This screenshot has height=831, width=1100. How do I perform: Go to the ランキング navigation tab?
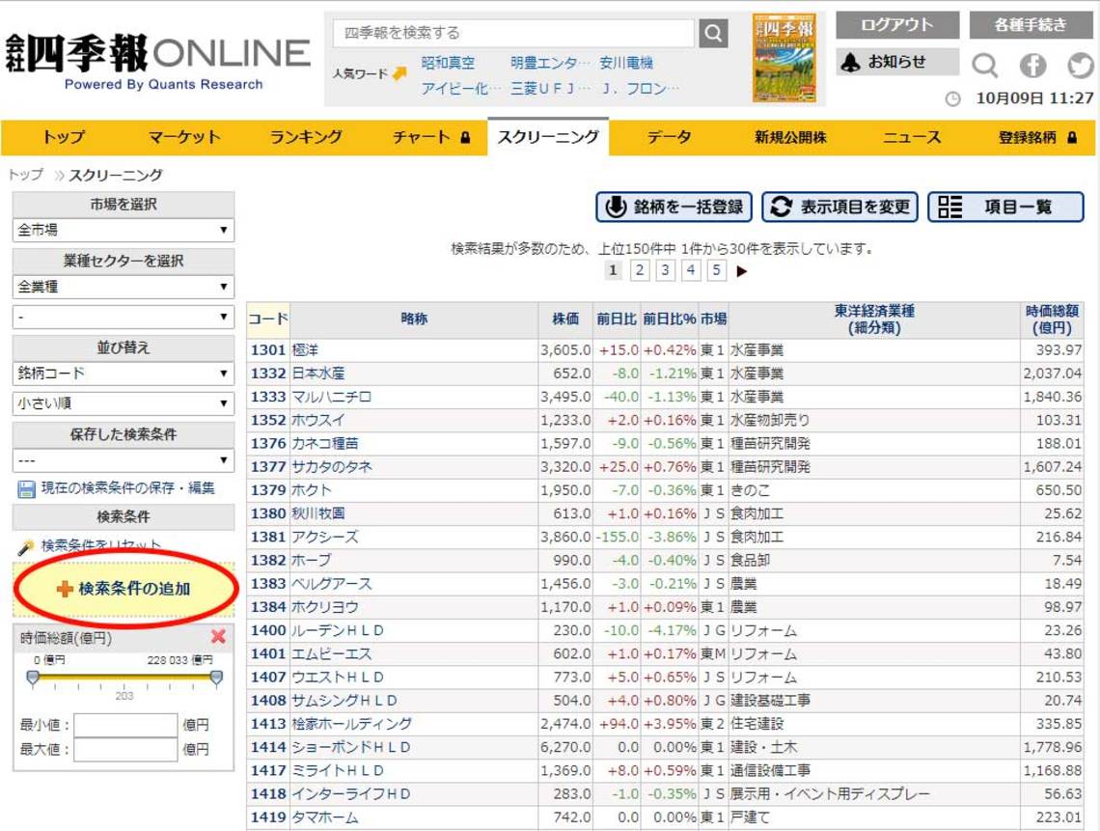[x=306, y=138]
